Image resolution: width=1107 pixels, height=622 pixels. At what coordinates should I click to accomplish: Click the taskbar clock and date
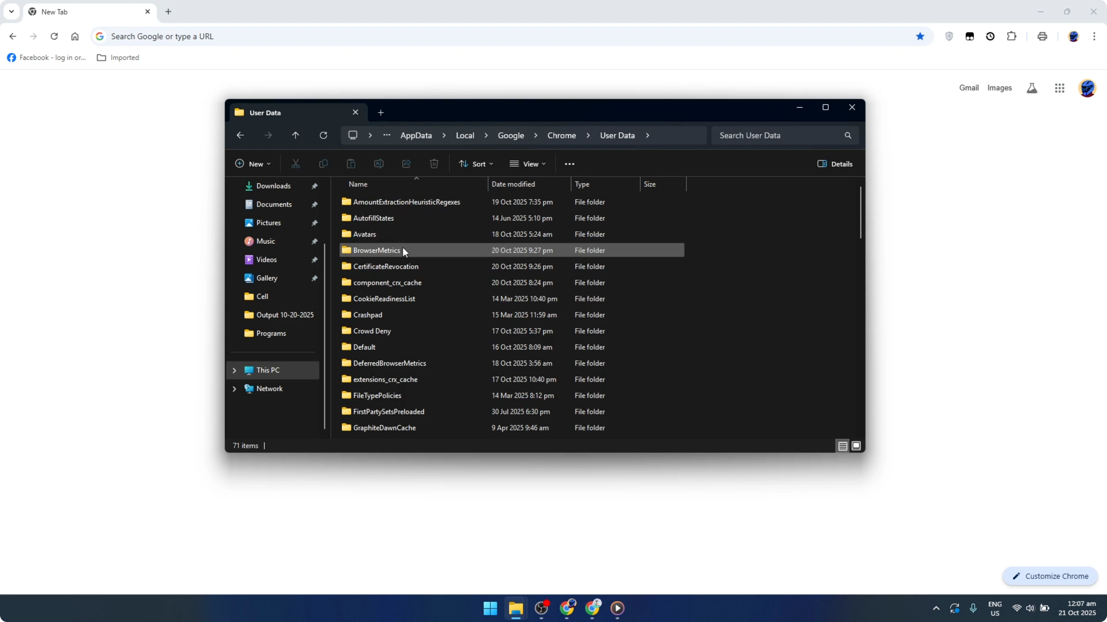(1077, 608)
